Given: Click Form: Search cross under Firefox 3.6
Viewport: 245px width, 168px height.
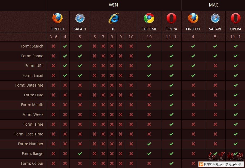Looking at the screenshot, I should [53, 46].
